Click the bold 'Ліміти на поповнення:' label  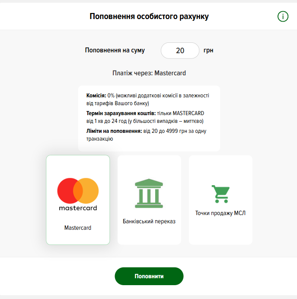tap(114, 131)
